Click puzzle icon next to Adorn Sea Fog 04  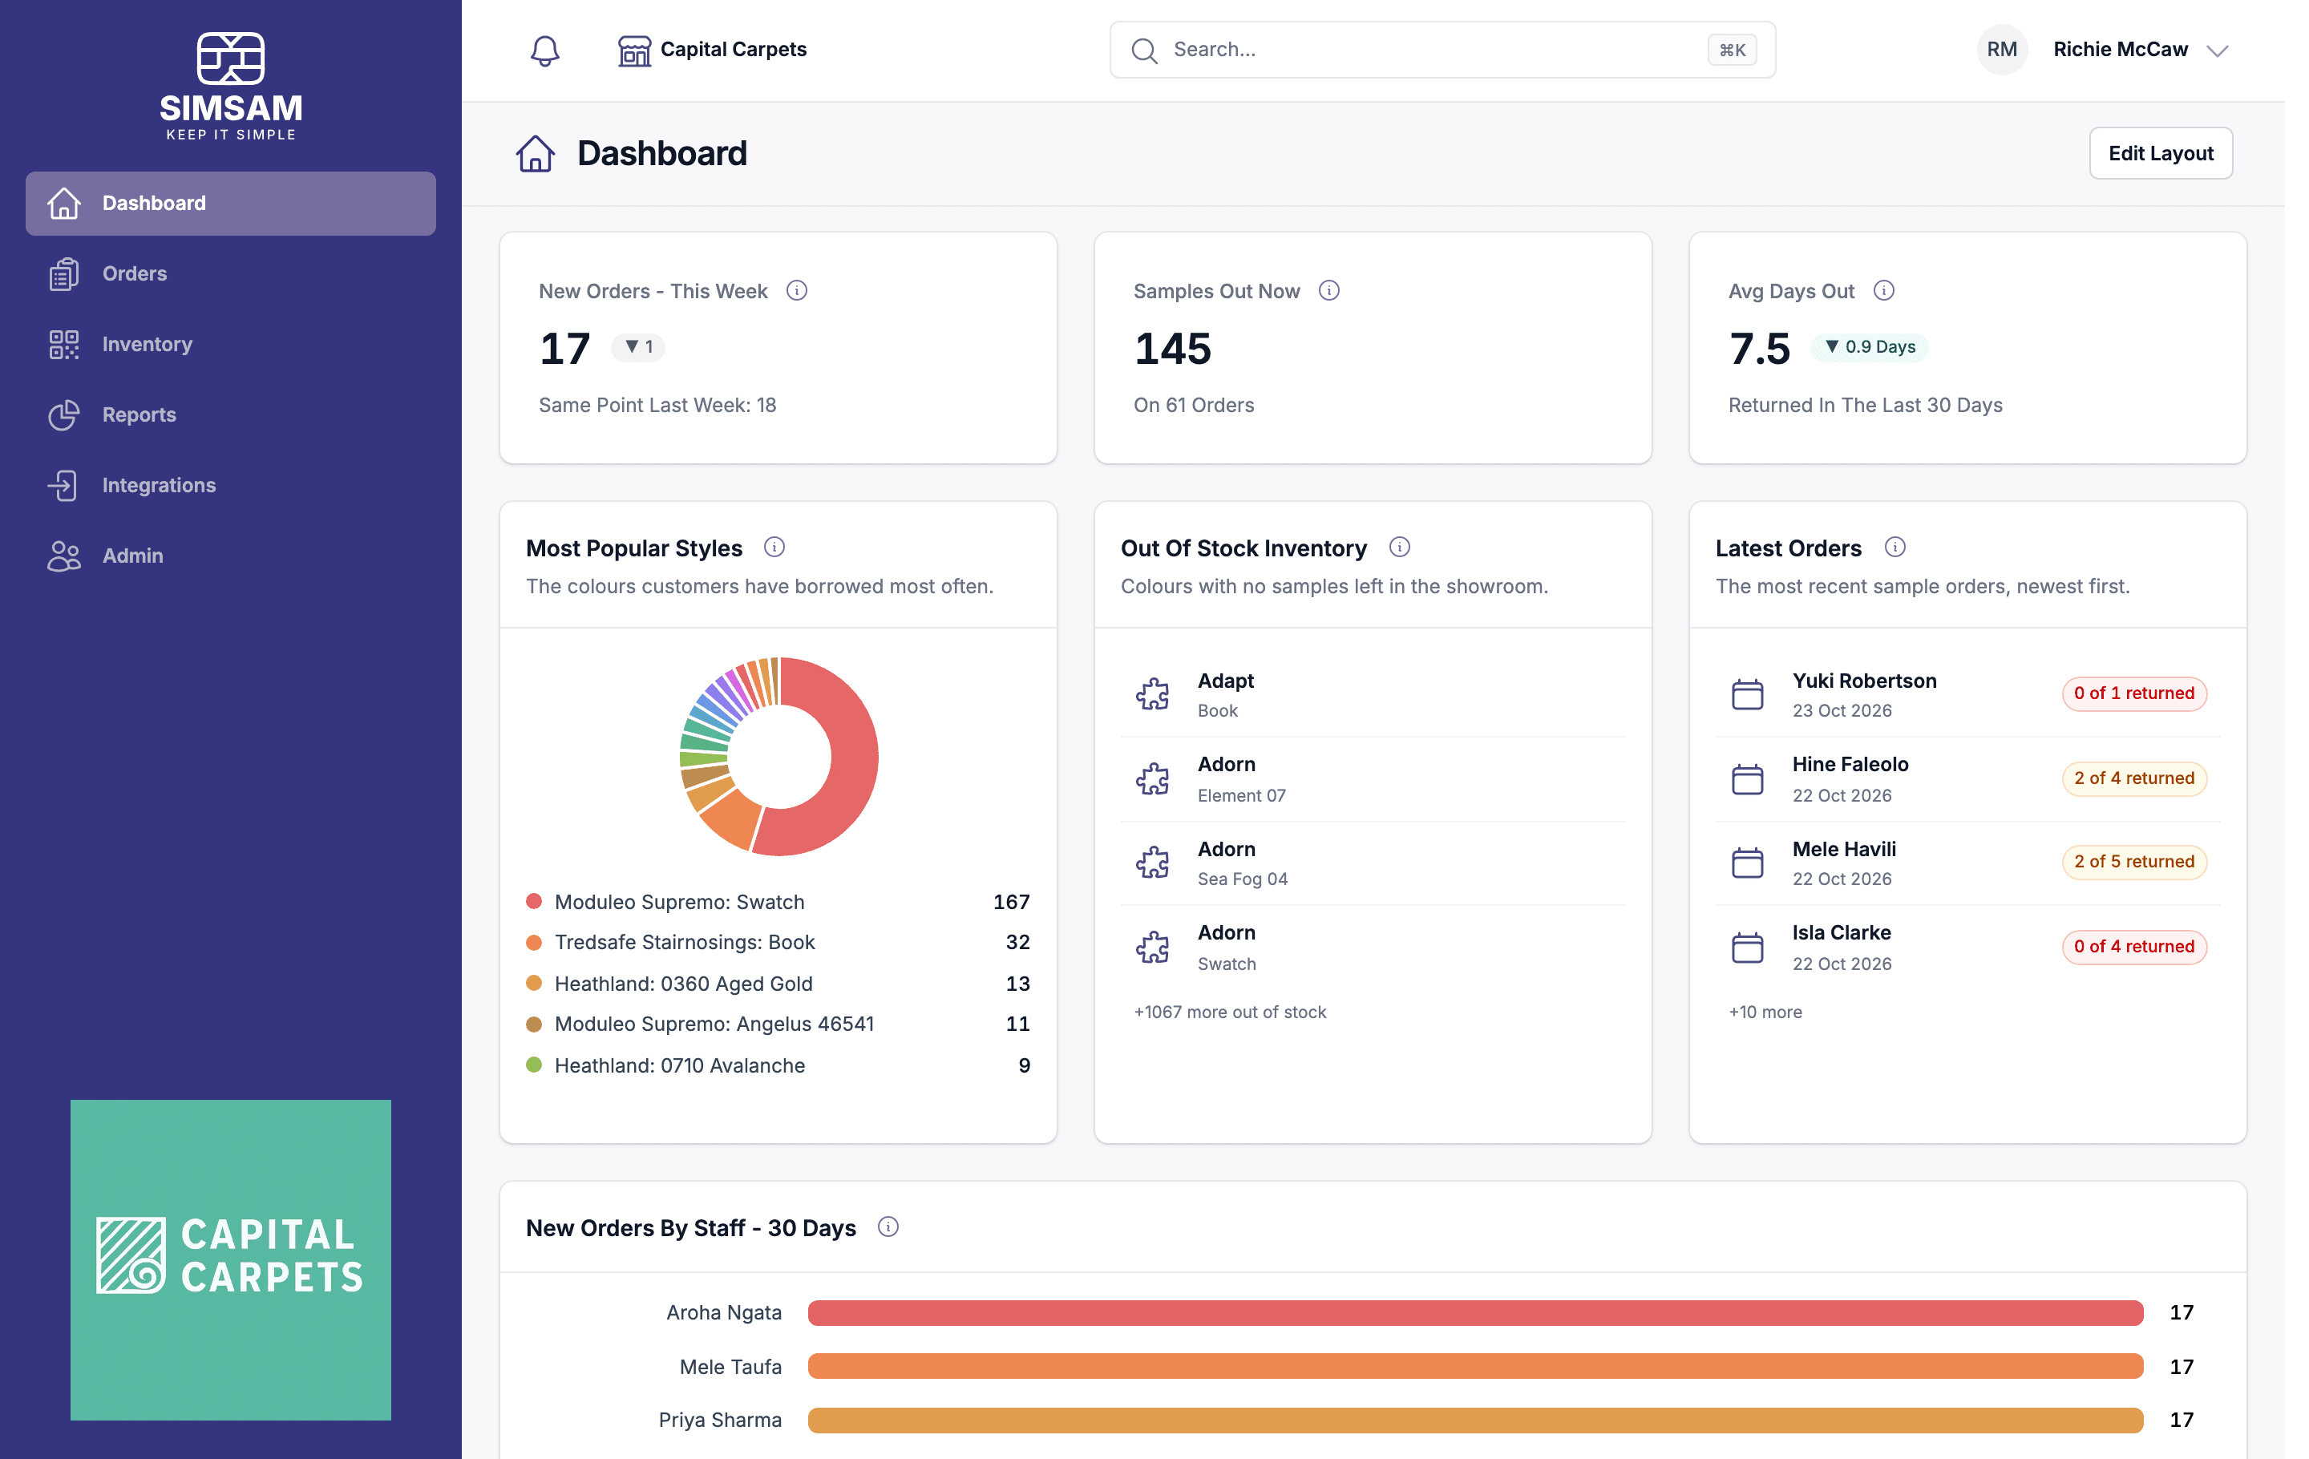click(1153, 863)
